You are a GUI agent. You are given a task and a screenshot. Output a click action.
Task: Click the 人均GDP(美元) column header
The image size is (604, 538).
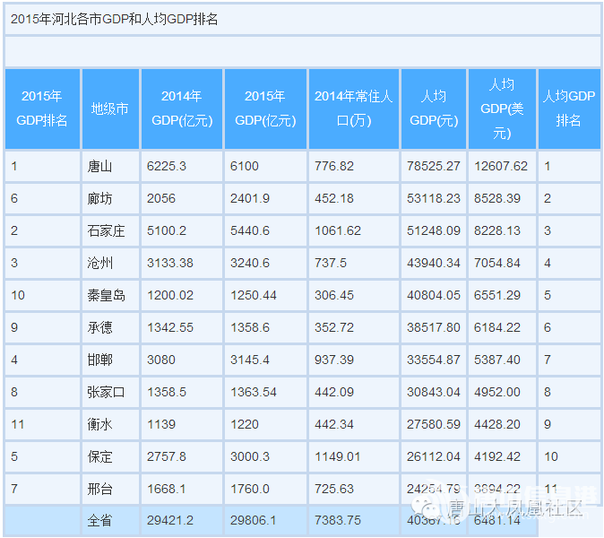click(x=502, y=108)
